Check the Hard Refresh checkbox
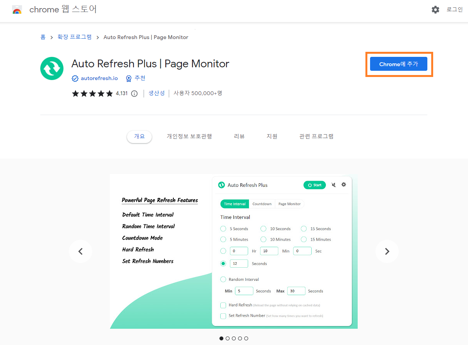The height and width of the screenshot is (345, 468). (x=223, y=305)
